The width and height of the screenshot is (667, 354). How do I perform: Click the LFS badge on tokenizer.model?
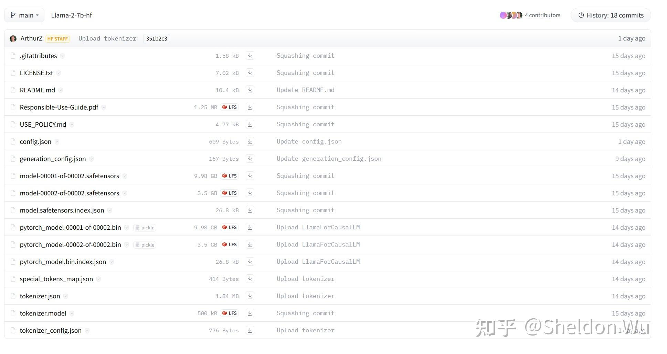click(x=229, y=313)
